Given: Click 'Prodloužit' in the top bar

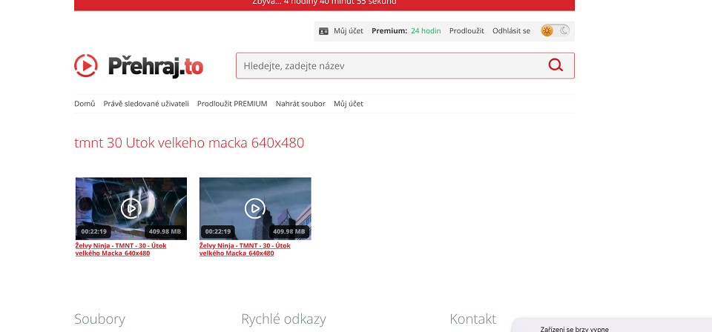Looking at the screenshot, I should click(467, 31).
